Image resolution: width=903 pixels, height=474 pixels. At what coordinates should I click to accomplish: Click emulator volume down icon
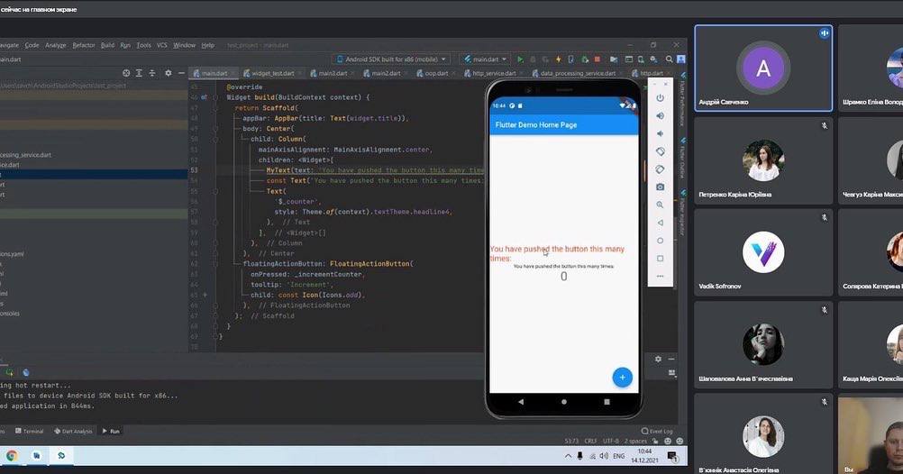pos(661,133)
